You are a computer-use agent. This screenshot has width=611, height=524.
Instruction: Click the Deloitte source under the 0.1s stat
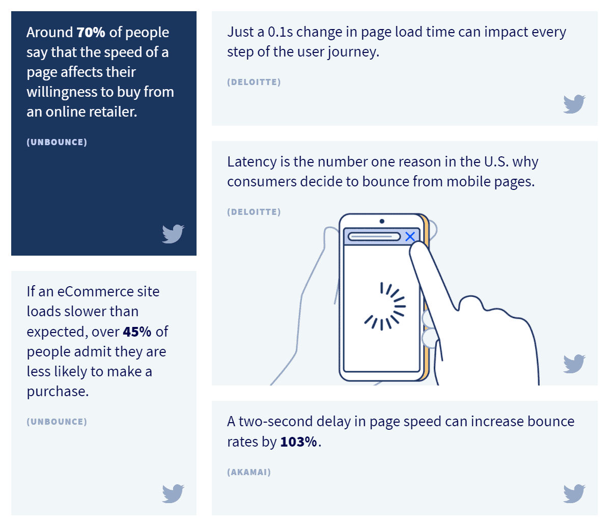(x=254, y=82)
